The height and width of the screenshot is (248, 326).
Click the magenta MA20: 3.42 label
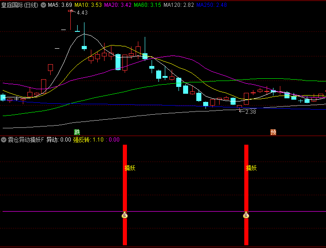point(118,5)
